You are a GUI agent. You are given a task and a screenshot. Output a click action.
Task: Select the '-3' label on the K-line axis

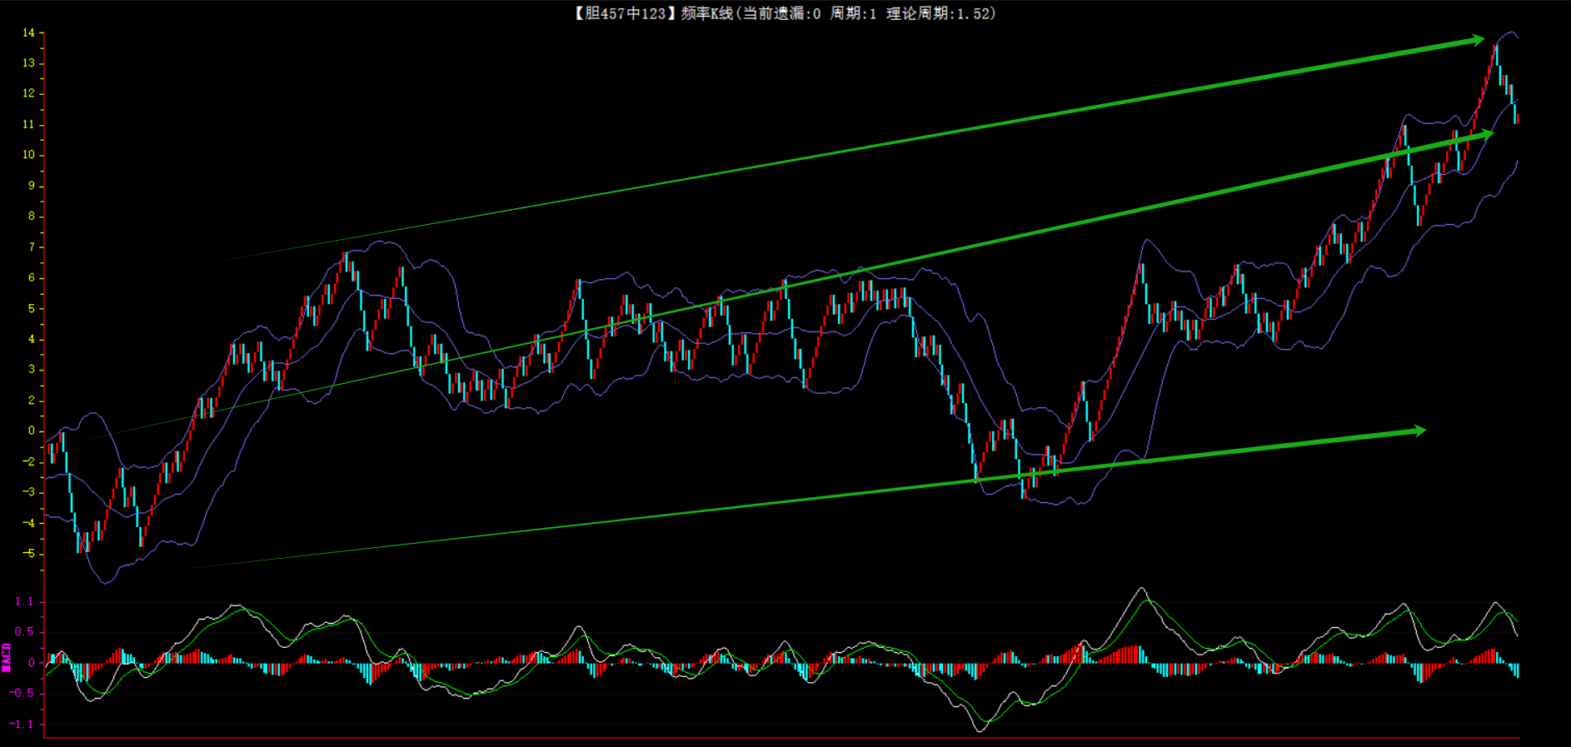pos(29,492)
